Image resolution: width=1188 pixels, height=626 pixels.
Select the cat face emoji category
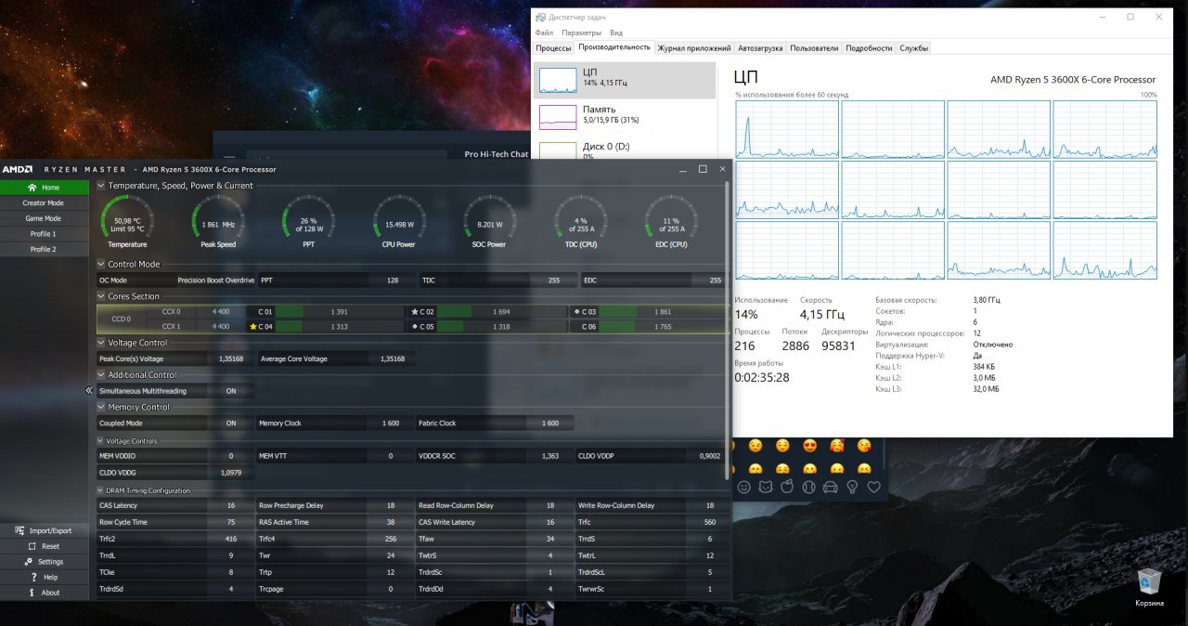pos(766,487)
